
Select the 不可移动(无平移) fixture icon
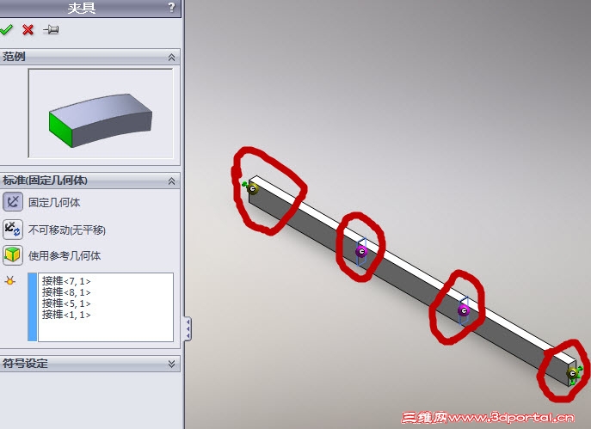click(x=13, y=230)
